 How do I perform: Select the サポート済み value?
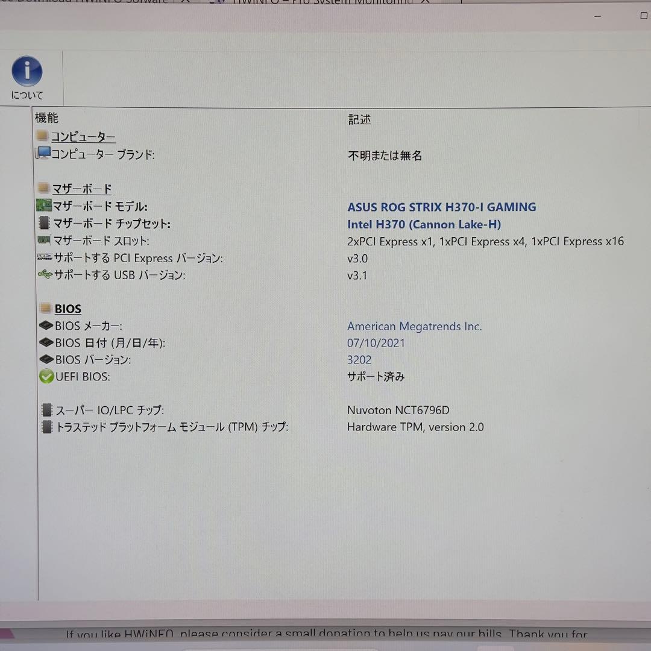pos(376,377)
